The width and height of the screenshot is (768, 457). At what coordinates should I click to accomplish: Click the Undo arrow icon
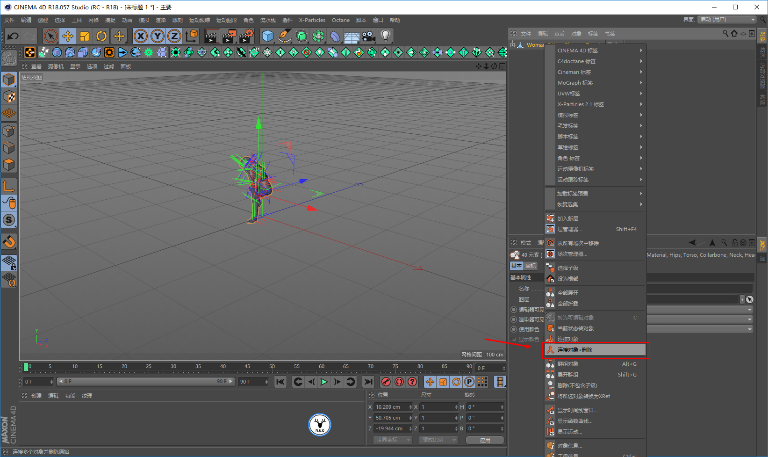(x=13, y=36)
